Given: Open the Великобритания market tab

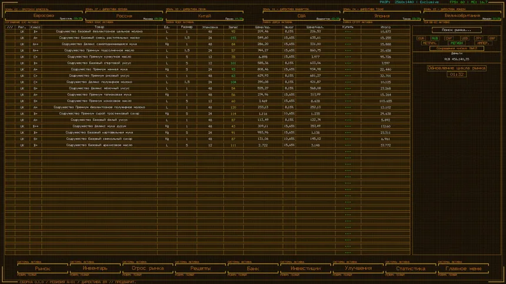Looking at the screenshot, I should [x=462, y=16].
